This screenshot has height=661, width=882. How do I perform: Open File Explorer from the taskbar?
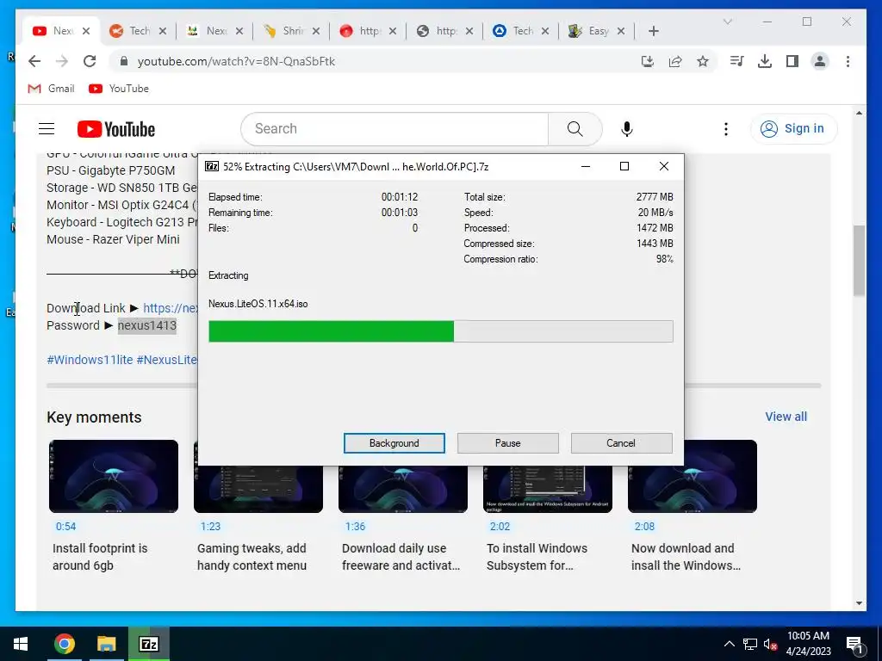(x=106, y=644)
